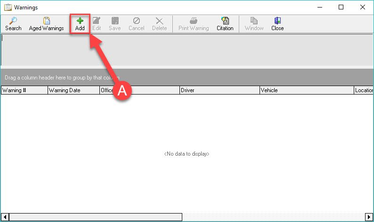
Task: Click the Location column header
Action: [364, 90]
